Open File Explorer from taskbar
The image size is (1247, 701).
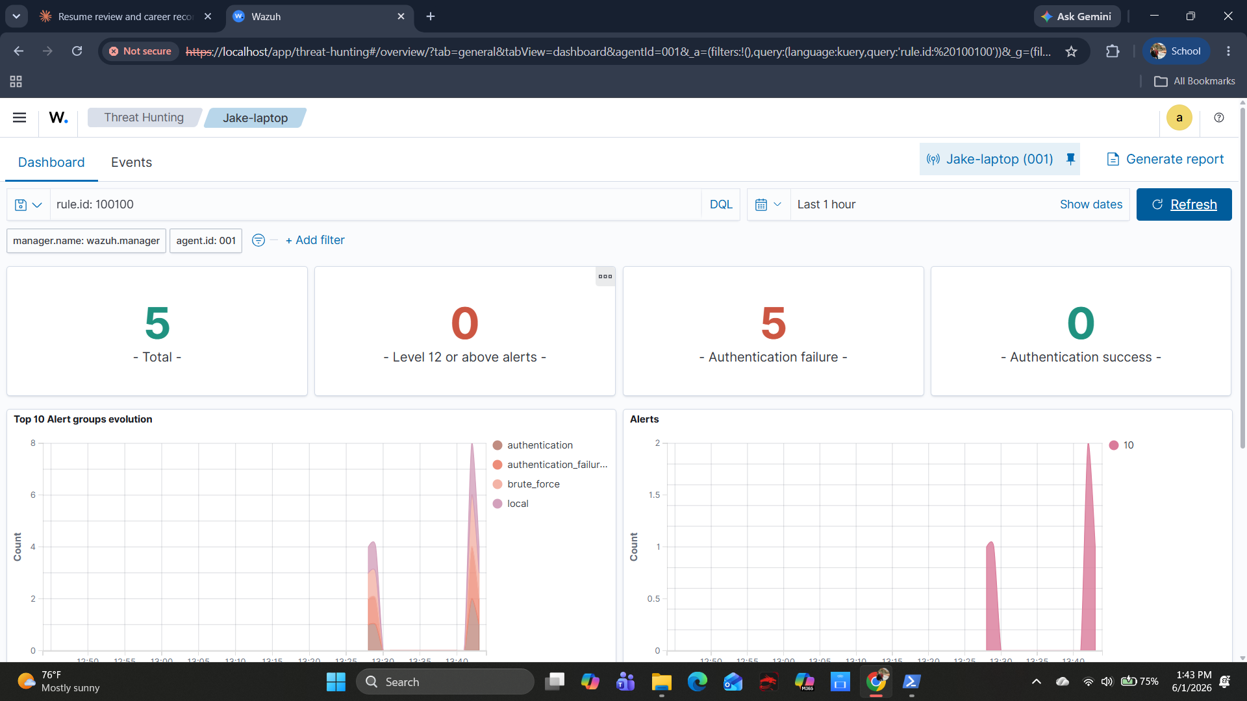(661, 682)
